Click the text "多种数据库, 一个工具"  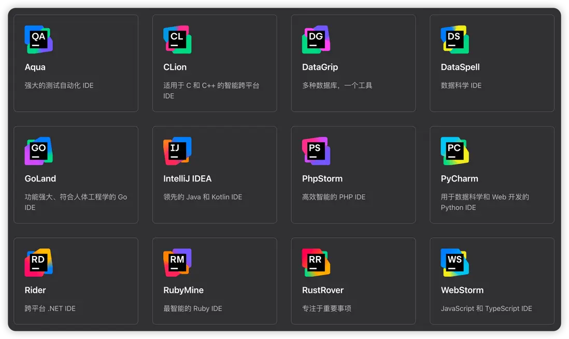coord(337,86)
